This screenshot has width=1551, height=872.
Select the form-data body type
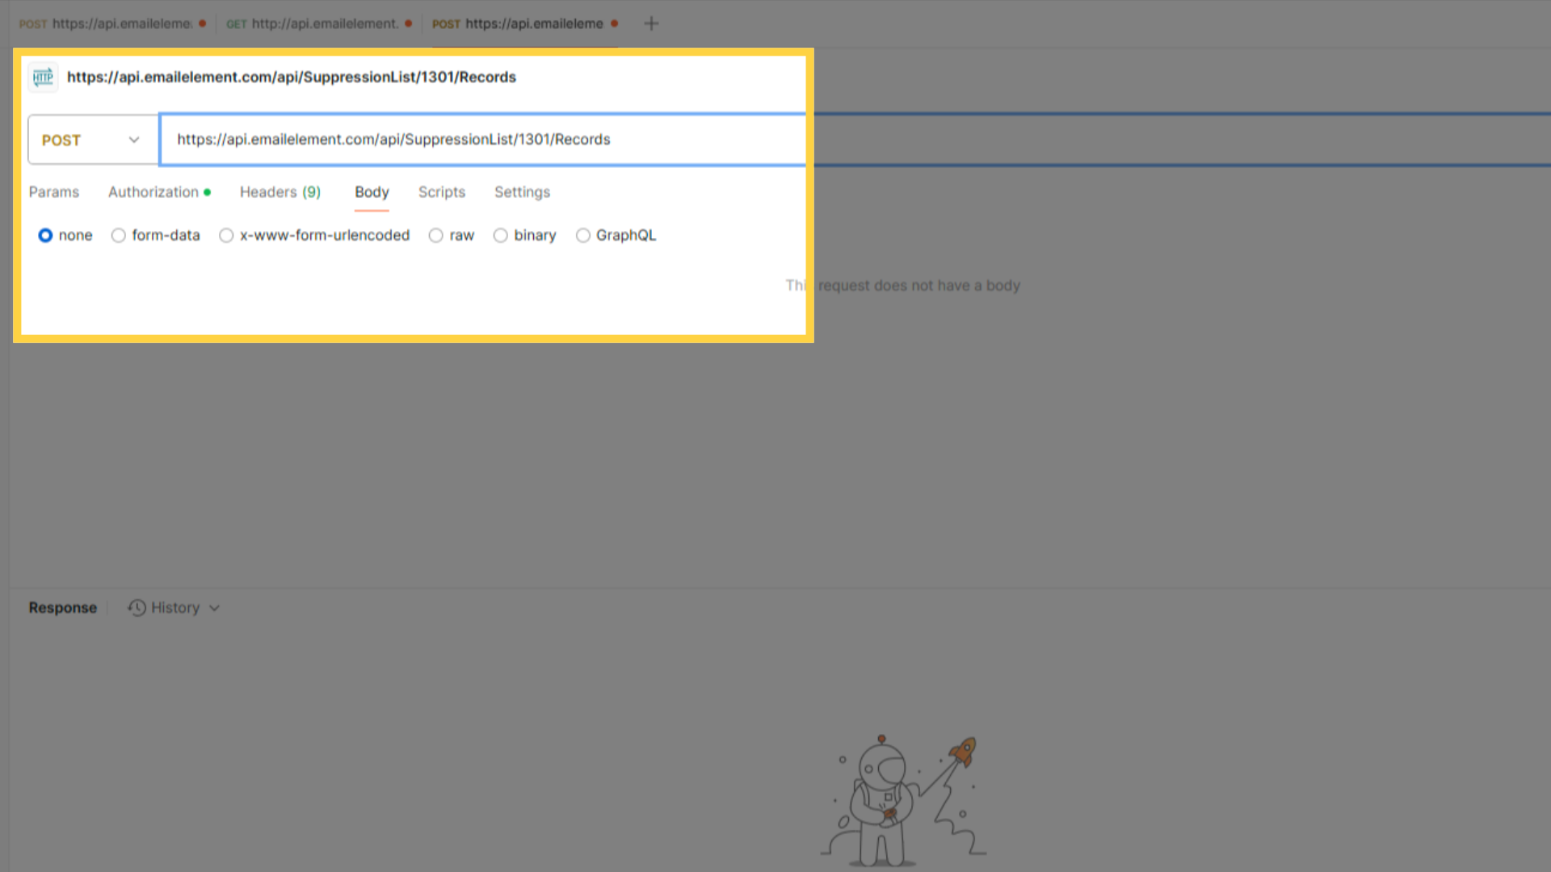click(x=156, y=235)
